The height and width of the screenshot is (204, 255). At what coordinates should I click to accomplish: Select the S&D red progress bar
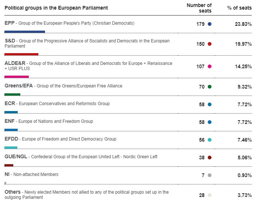click(x=21, y=54)
